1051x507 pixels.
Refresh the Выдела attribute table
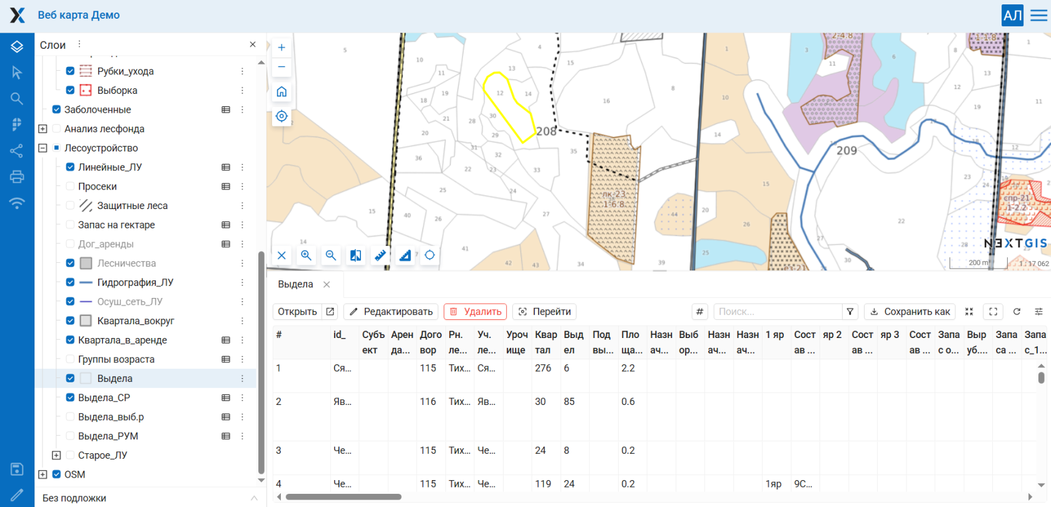(x=1017, y=312)
